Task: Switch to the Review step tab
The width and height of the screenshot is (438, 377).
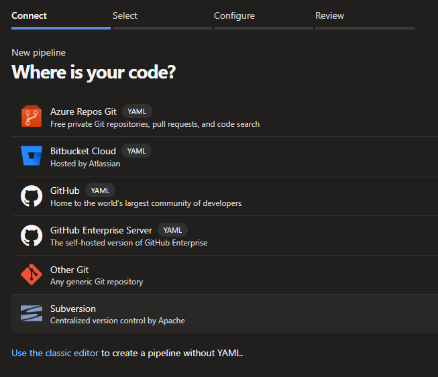Action: (x=365, y=19)
